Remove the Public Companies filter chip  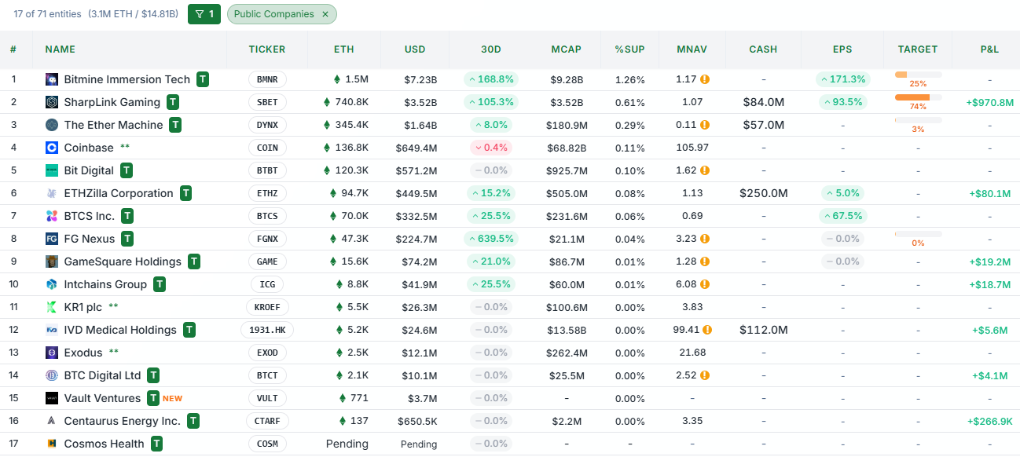tap(325, 14)
